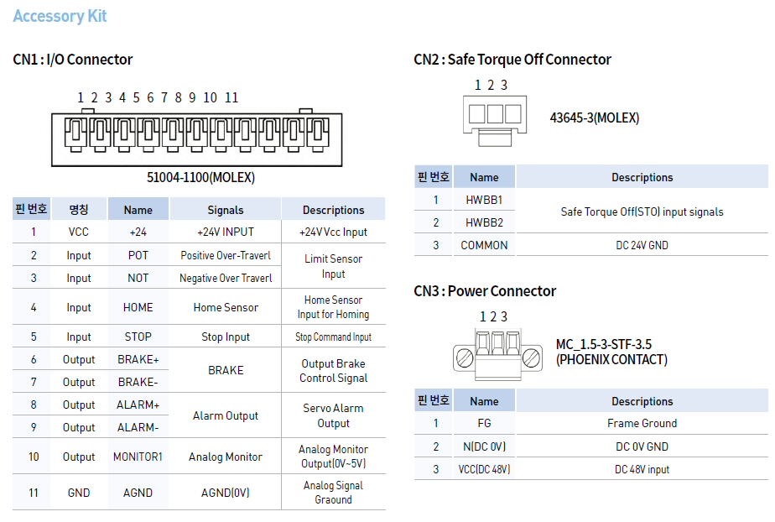Click the 'CN1 : I/O Connector' title

pos(73,60)
